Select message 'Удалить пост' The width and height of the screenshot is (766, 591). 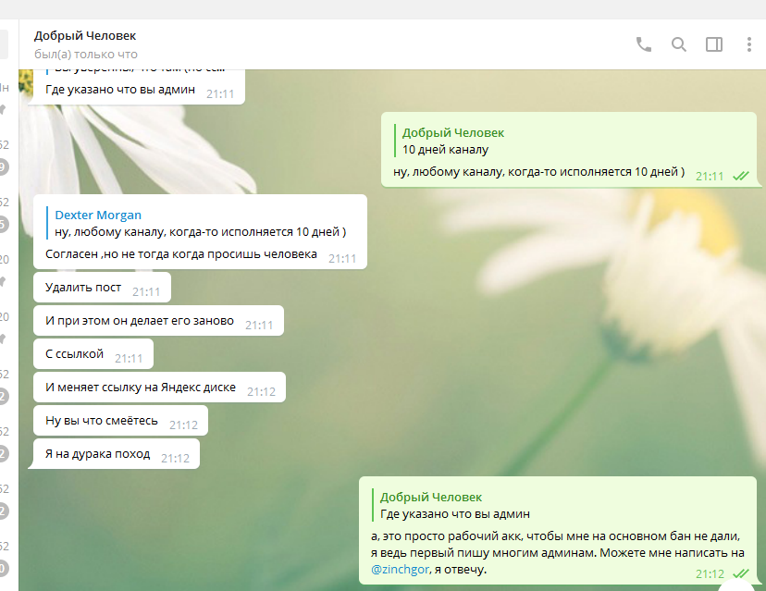tap(102, 288)
